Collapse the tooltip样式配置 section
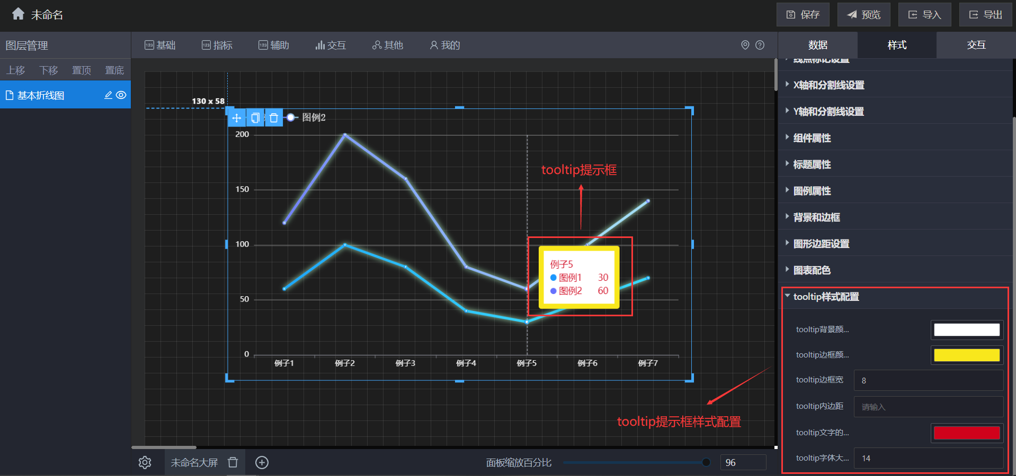Image resolution: width=1016 pixels, height=476 pixels. 826,297
